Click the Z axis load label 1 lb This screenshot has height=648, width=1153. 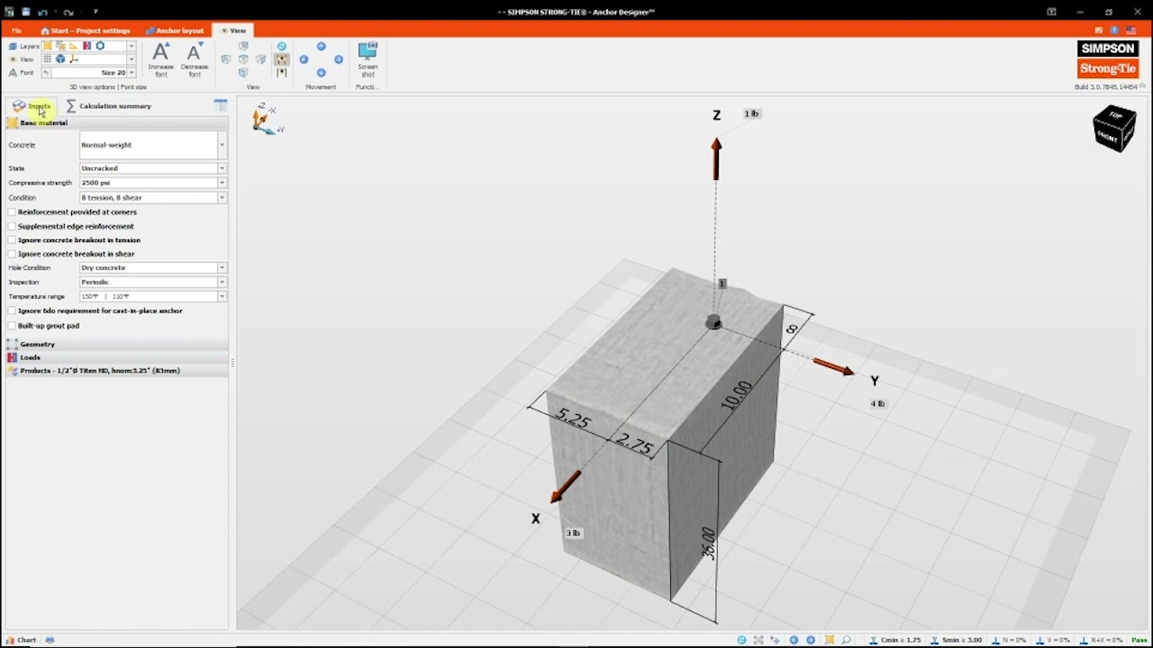(x=752, y=114)
